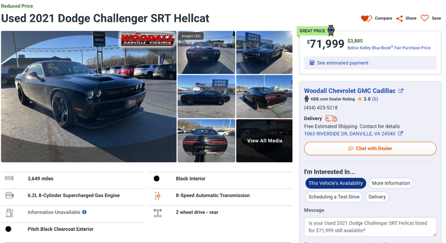Open the main Challenger front photo
Image resolution: width=446 pixels, height=243 pixels.
click(89, 96)
